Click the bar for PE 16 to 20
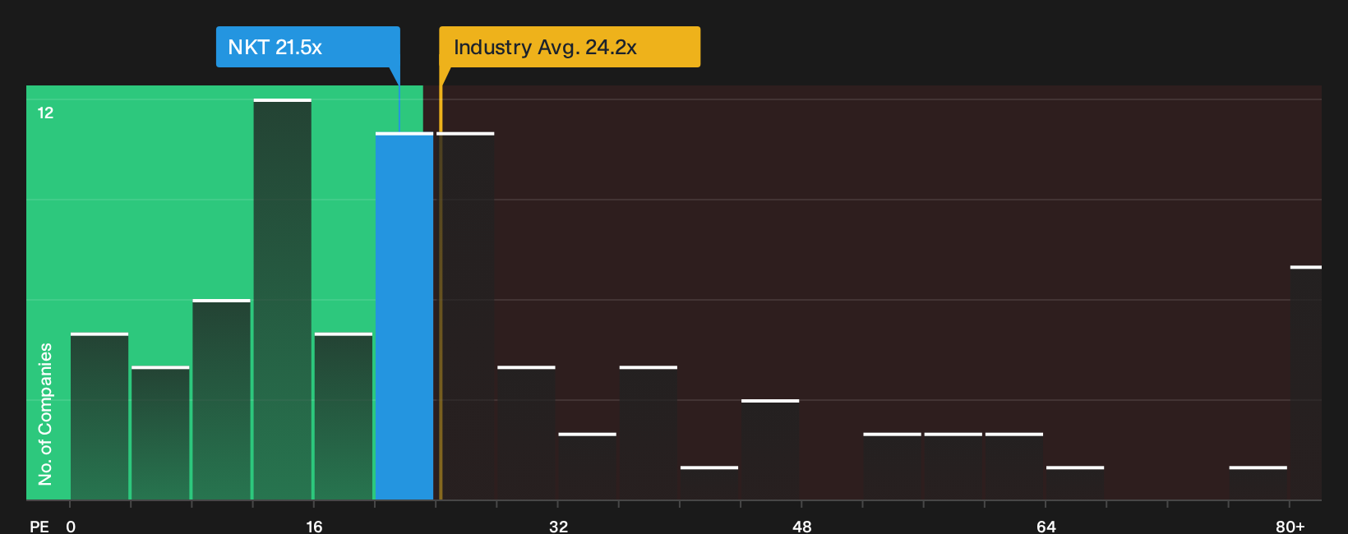 tap(344, 417)
